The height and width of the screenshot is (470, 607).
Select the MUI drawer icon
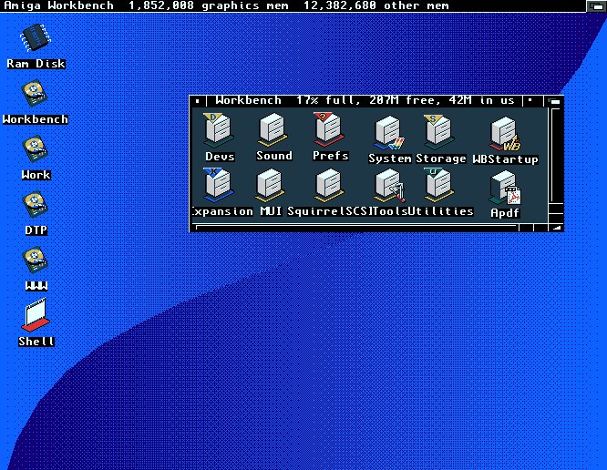270,185
